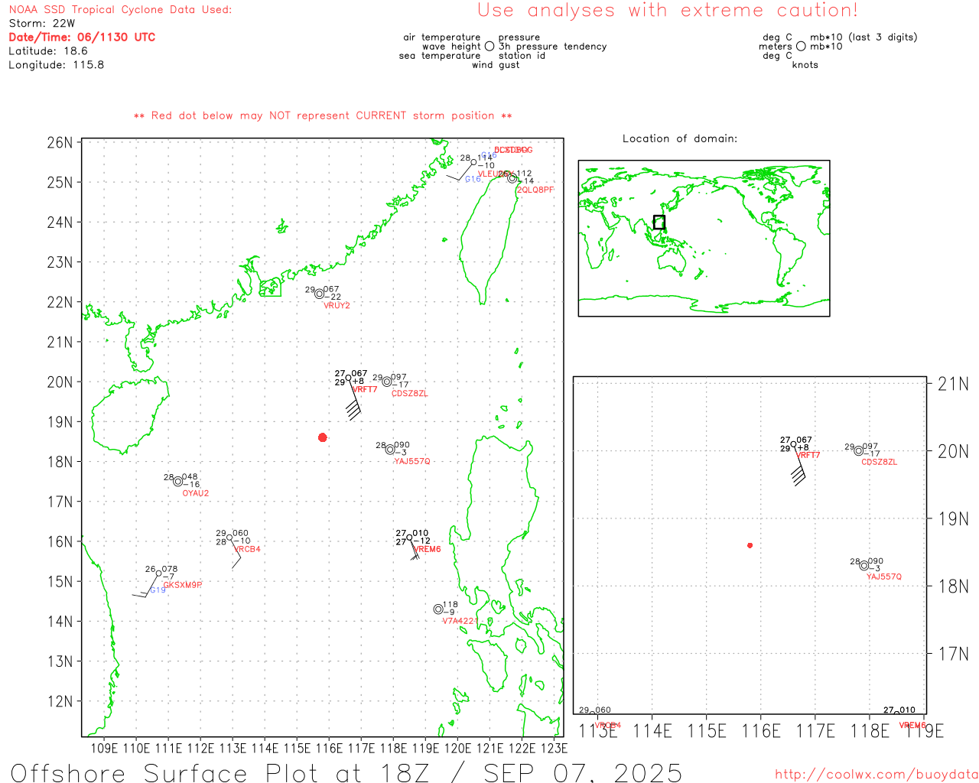979x783 pixels.
Task: Click the 19N latitude label on main map
Action: tap(60, 422)
